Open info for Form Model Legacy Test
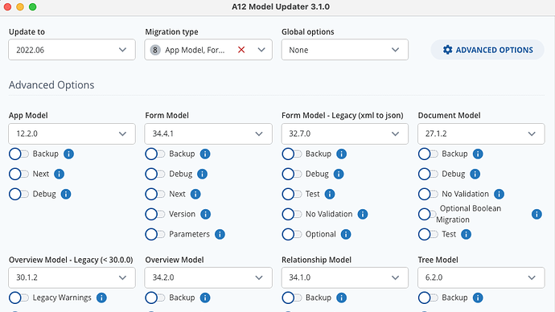The width and height of the screenshot is (555, 312). coord(330,195)
